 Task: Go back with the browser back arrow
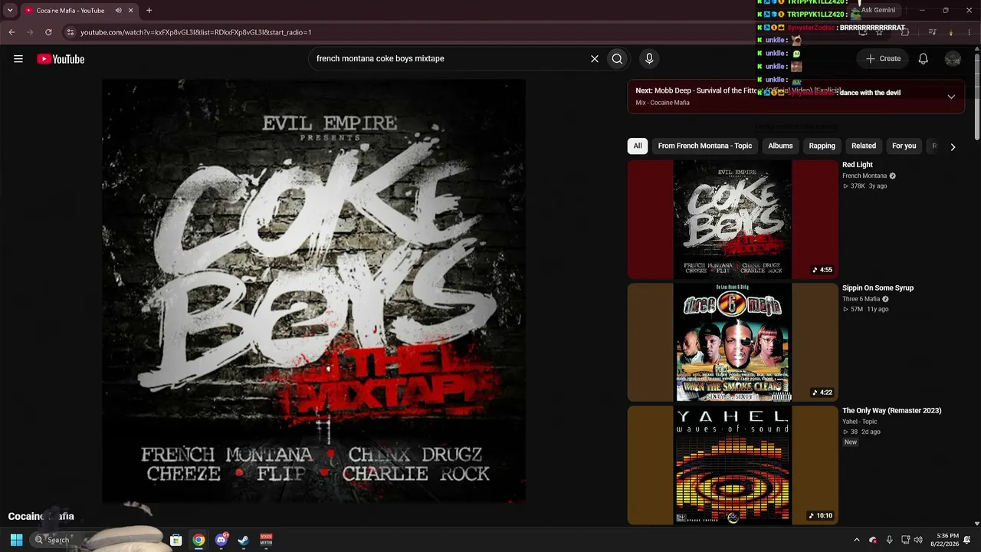point(11,32)
